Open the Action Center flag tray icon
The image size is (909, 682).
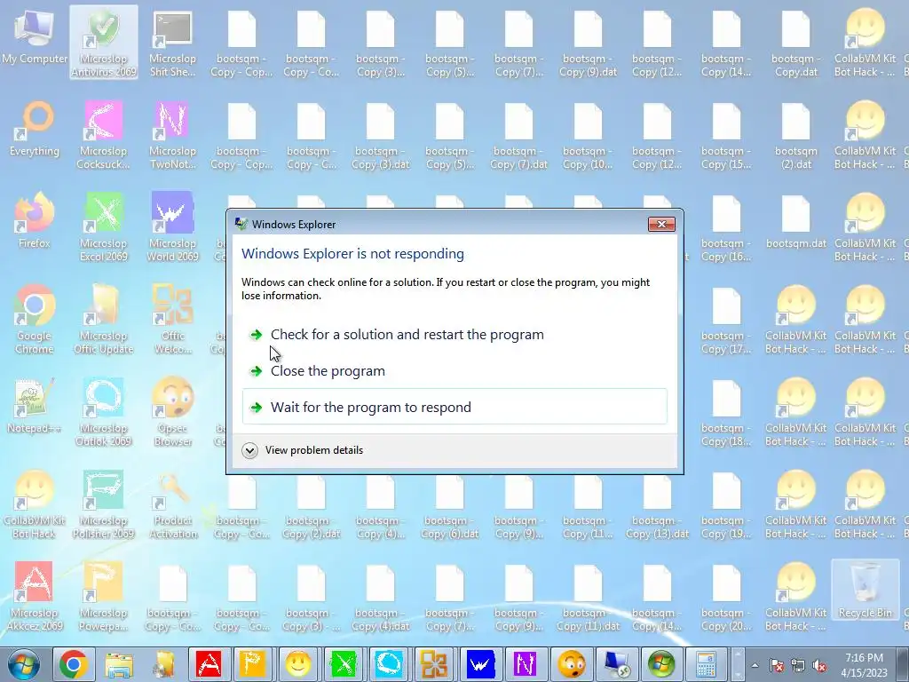pos(777,666)
